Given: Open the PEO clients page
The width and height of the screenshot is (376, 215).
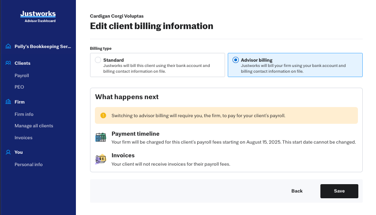Looking at the screenshot, I should click(19, 87).
